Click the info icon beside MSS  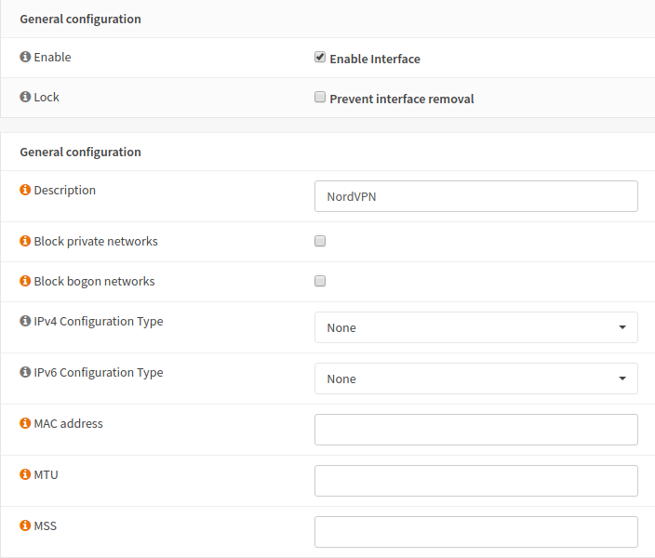[25, 526]
